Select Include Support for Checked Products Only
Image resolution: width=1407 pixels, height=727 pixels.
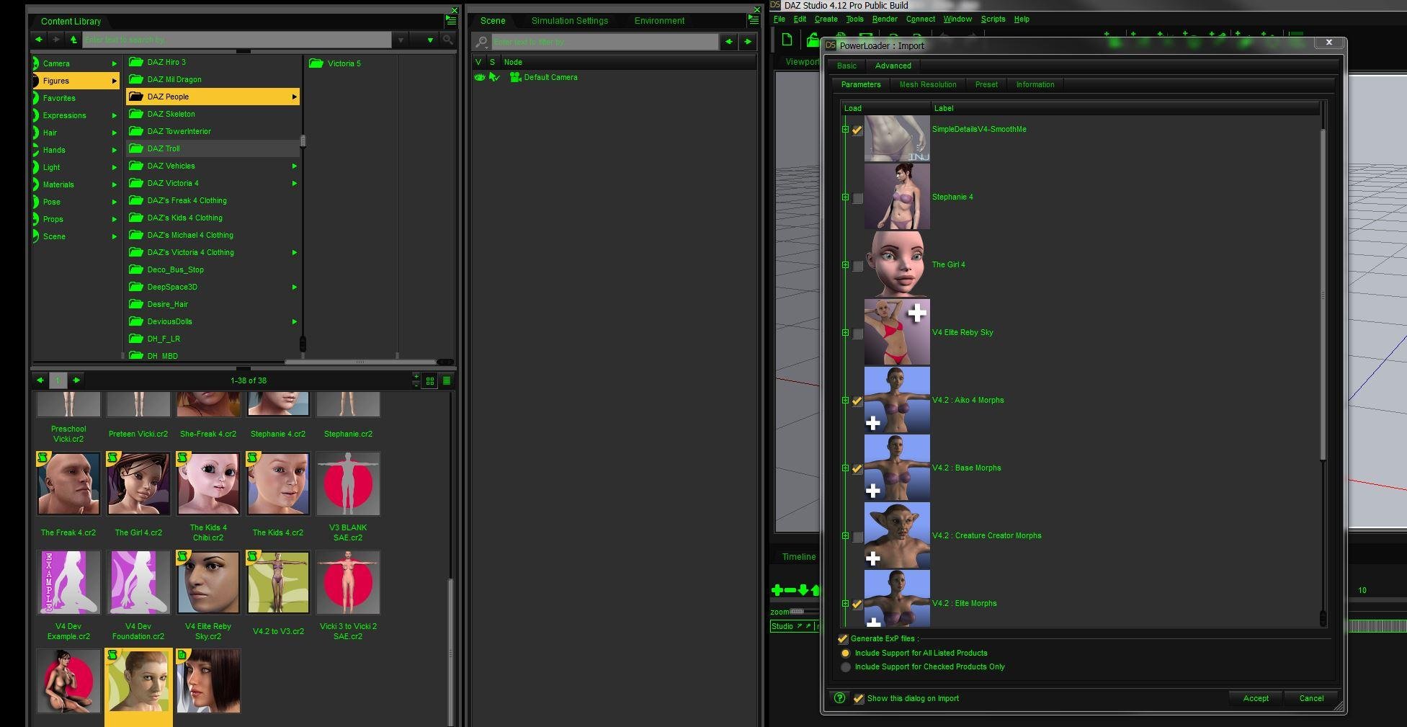click(846, 667)
